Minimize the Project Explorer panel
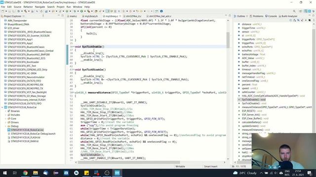Viewport: 316px width, 177px height. pyautogui.click(x=59, y=16)
